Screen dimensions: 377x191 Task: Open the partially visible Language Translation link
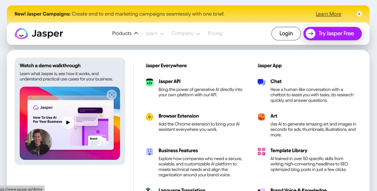pyautogui.click(x=182, y=189)
